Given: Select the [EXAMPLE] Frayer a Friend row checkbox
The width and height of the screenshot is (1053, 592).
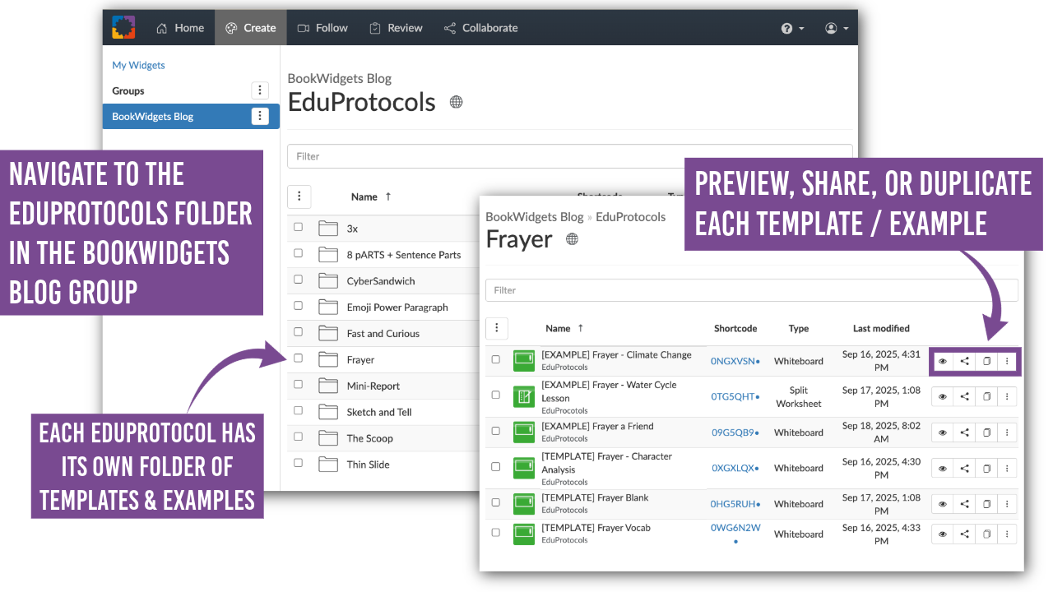Looking at the screenshot, I should [x=495, y=432].
